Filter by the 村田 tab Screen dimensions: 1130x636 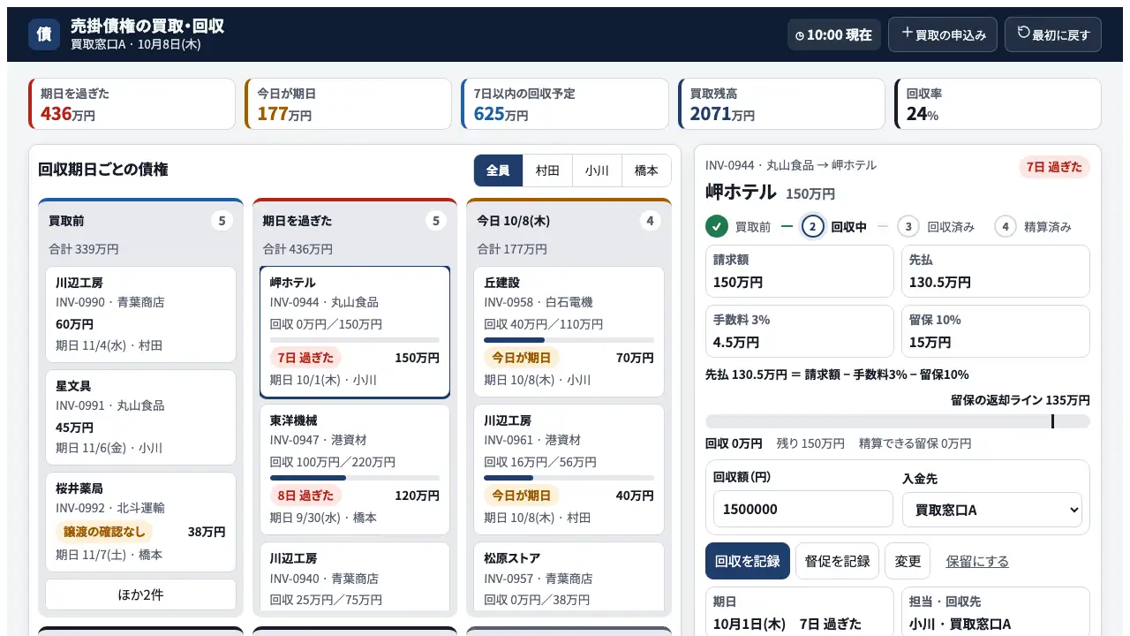coord(547,170)
